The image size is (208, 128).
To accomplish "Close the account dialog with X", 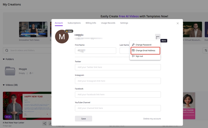I will coord(178,23).
